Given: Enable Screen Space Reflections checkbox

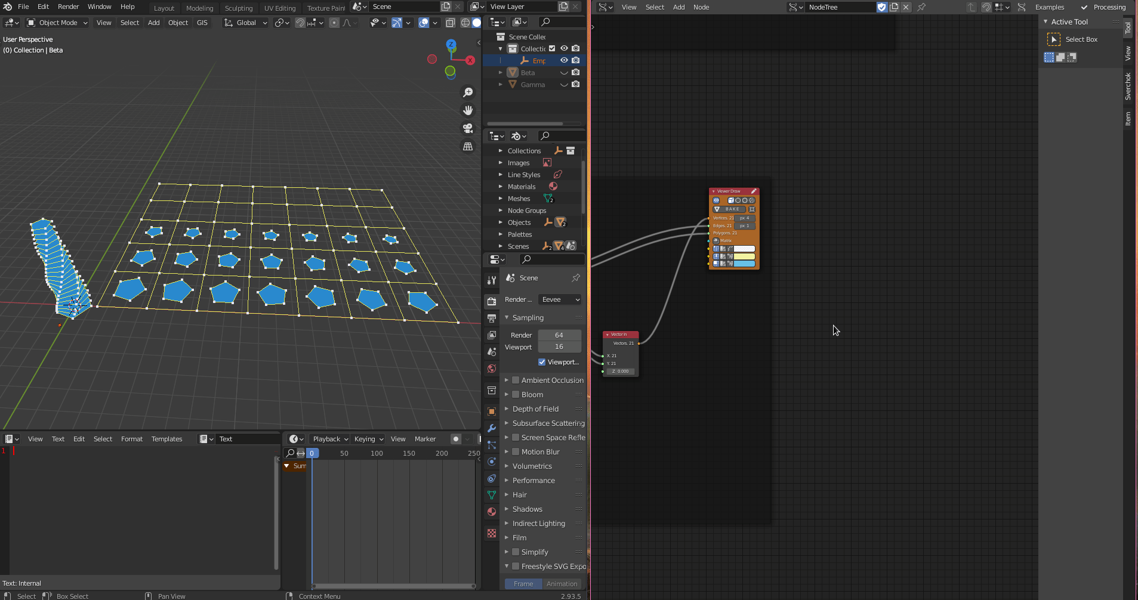Looking at the screenshot, I should point(516,437).
